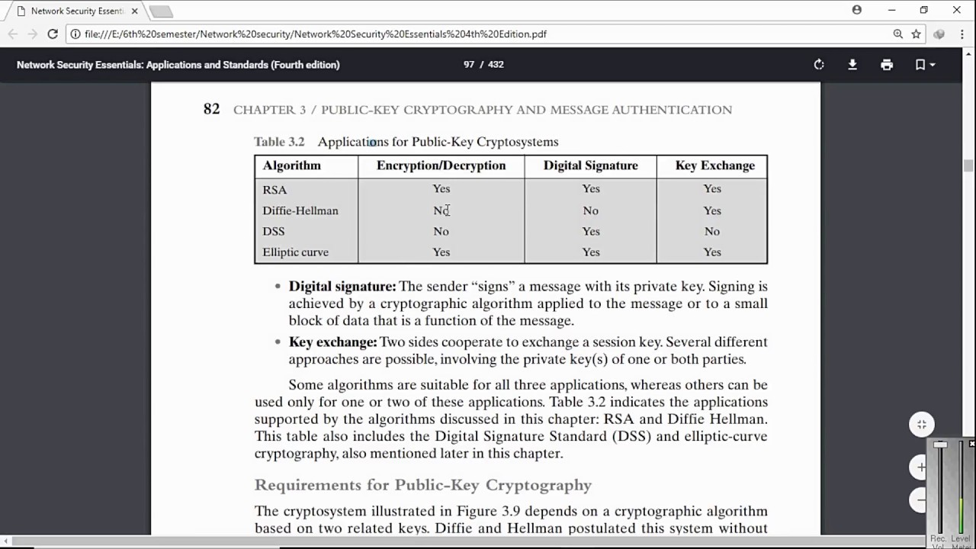
Task: Click the fit-to-page button
Action: point(922,425)
